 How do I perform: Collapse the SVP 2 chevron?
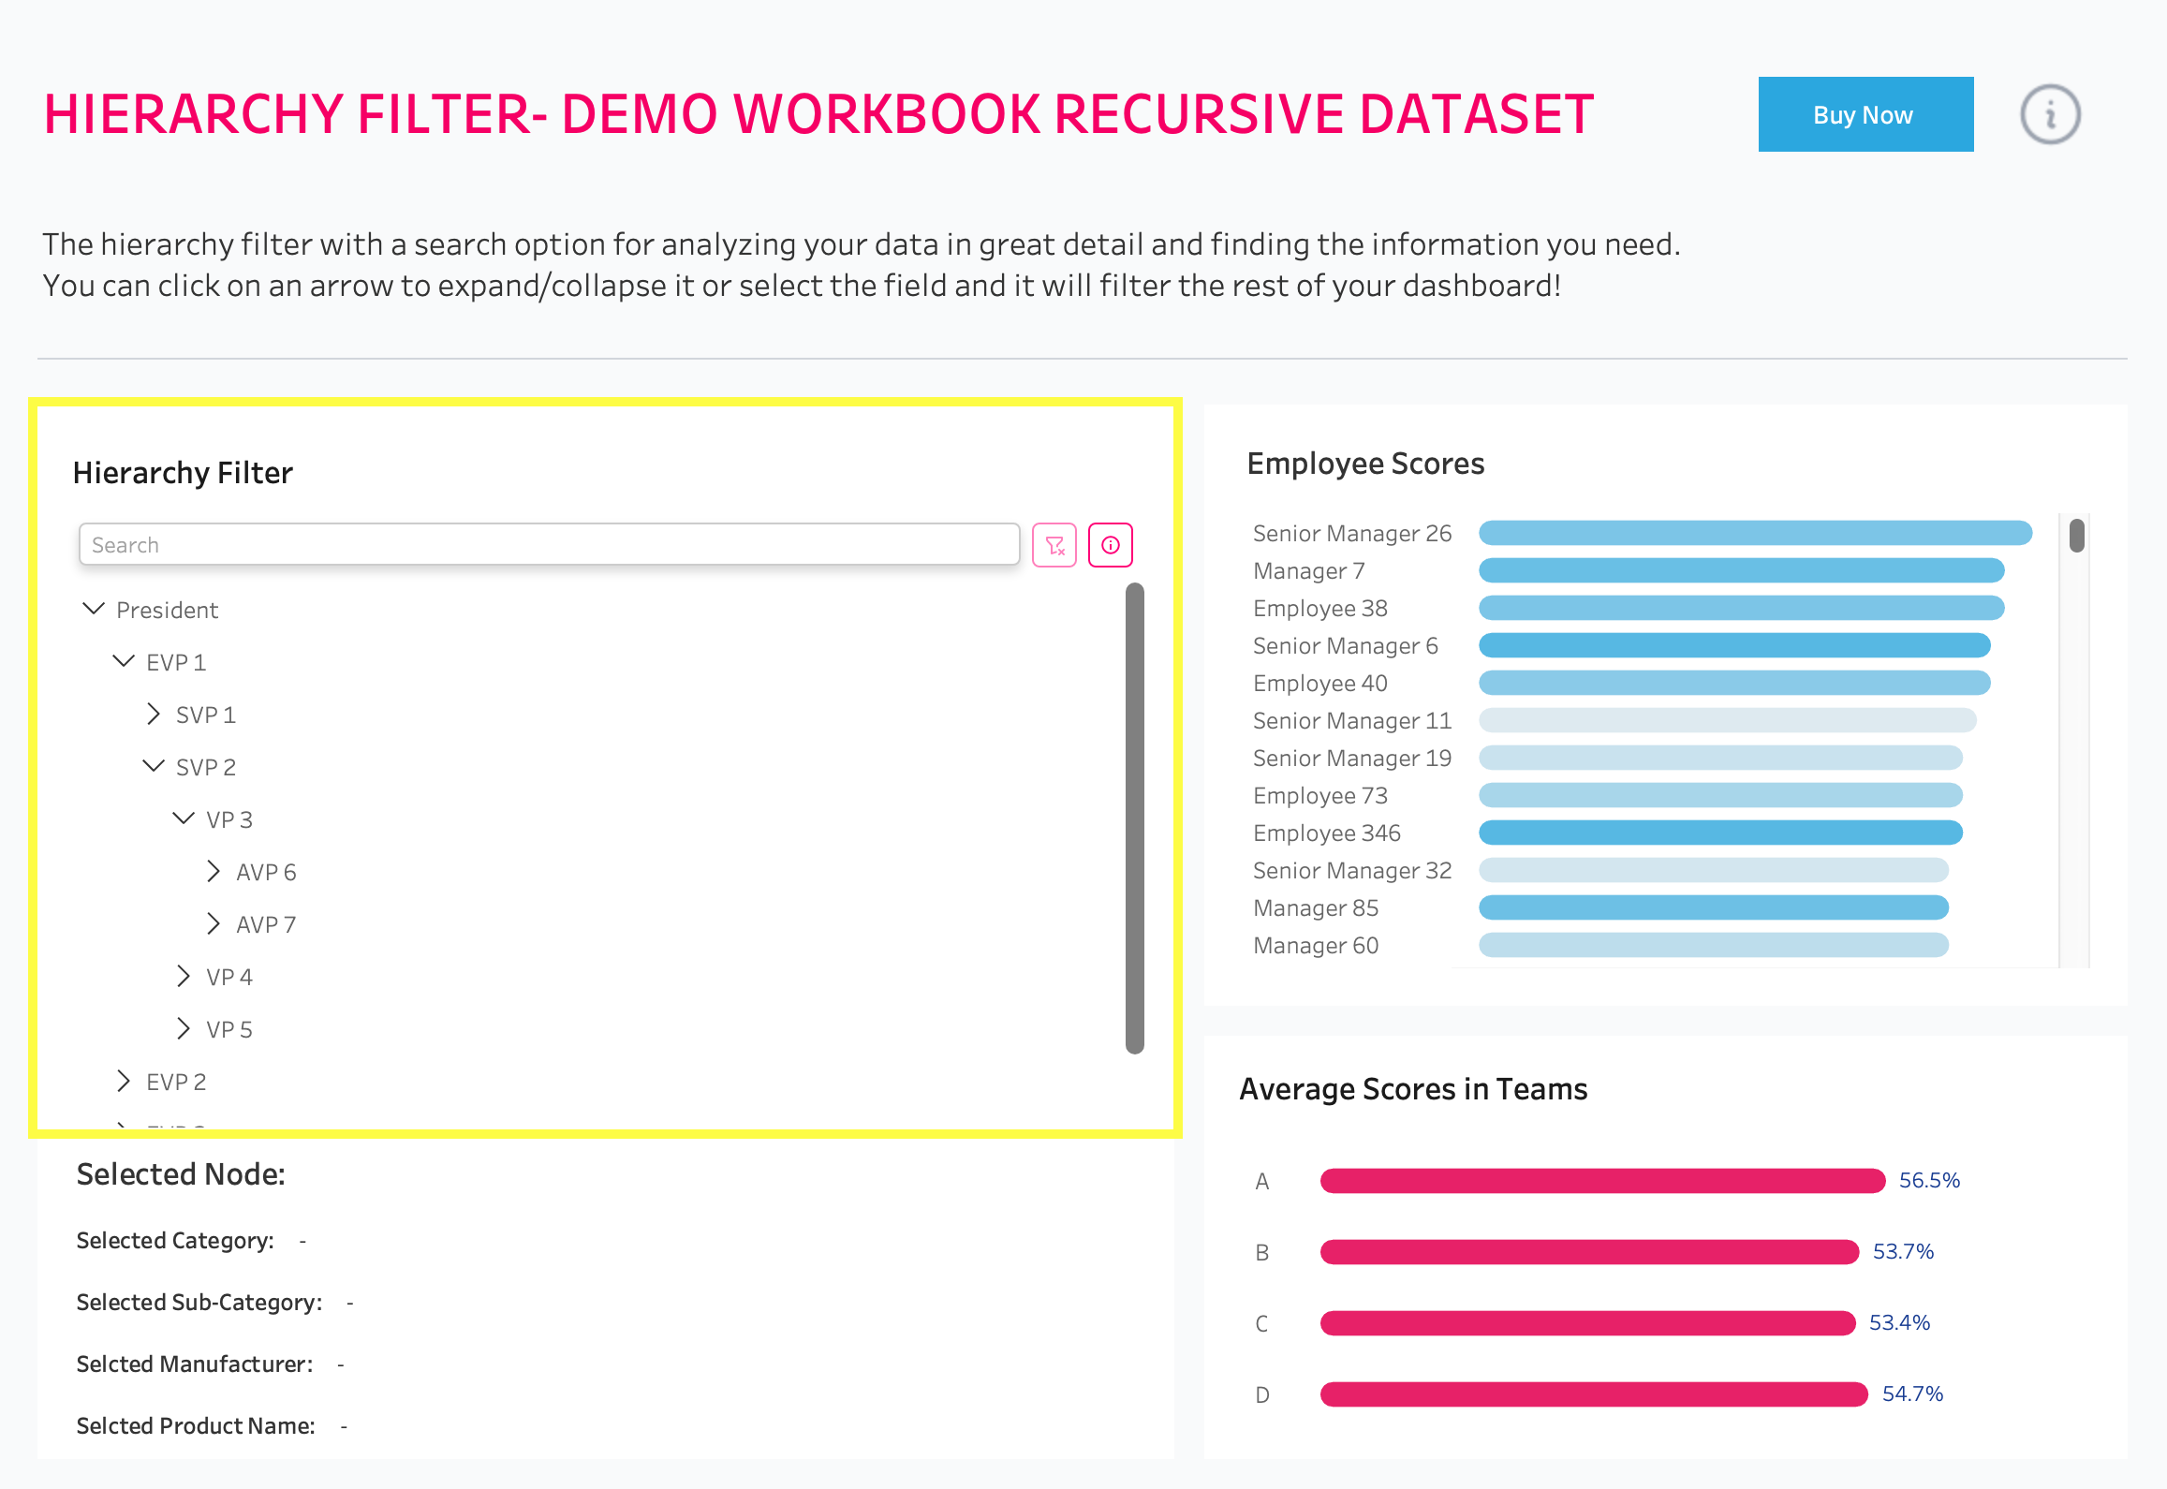coord(154,766)
